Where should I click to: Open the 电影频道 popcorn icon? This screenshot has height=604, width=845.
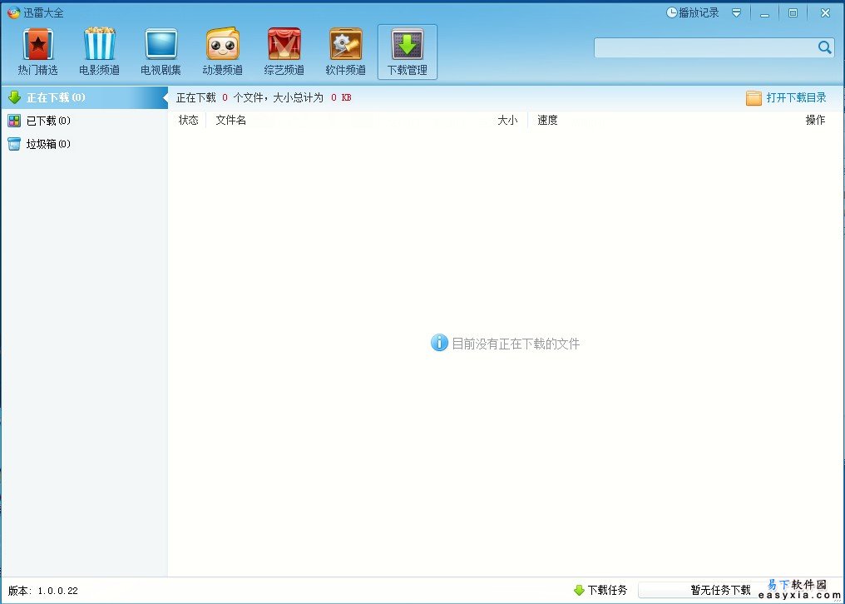[x=99, y=44]
